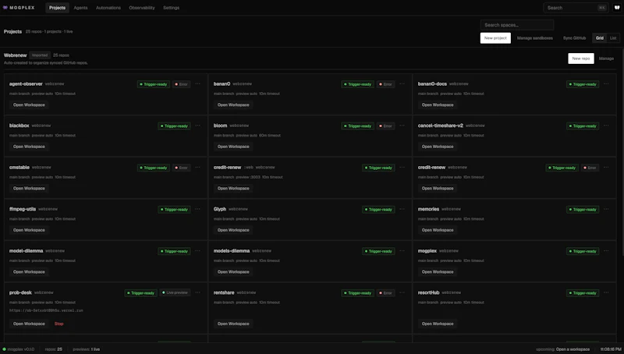Screen dimensions: 624x354
Task: Focus the Search spaces input field
Action: (x=517, y=25)
